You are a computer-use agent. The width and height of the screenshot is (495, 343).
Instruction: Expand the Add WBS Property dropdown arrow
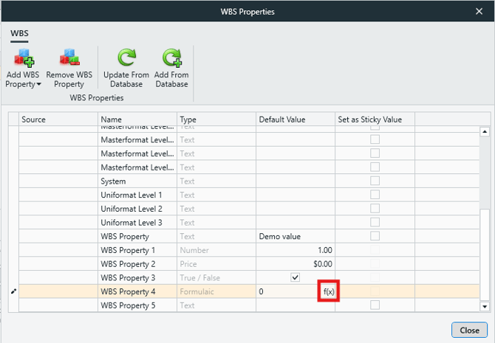38,85
